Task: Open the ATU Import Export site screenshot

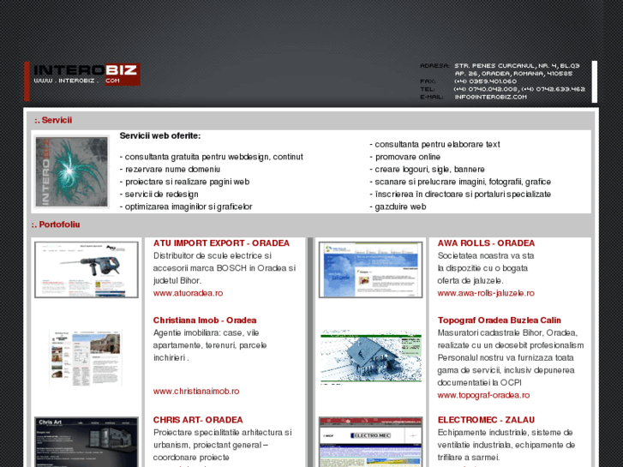Action: [87, 269]
